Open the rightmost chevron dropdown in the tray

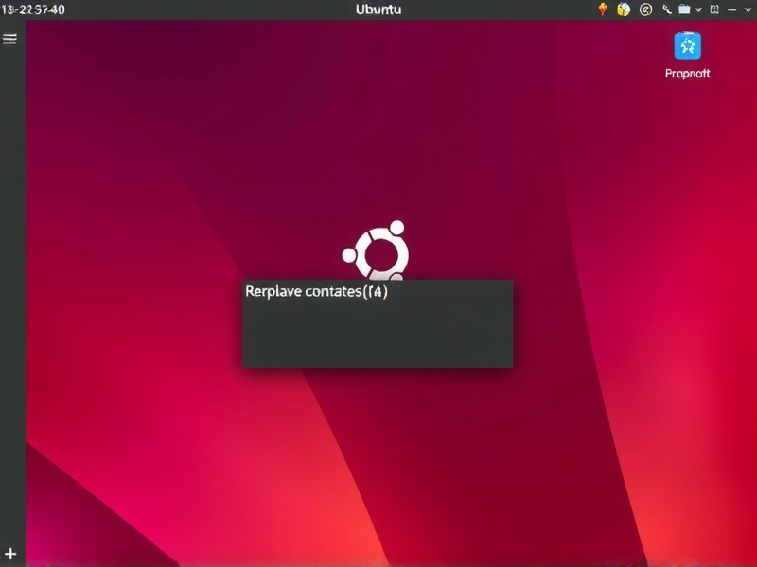pyautogui.click(x=748, y=9)
